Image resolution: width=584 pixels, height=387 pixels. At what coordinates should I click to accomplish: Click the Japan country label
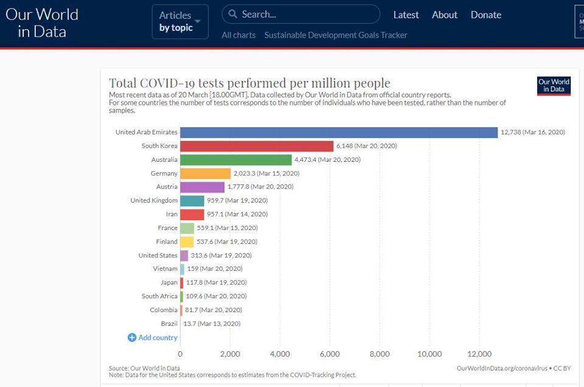pyautogui.click(x=169, y=282)
